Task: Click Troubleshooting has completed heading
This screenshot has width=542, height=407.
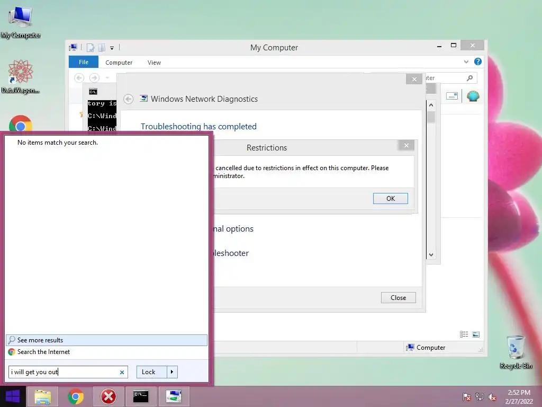Action: coord(199,126)
